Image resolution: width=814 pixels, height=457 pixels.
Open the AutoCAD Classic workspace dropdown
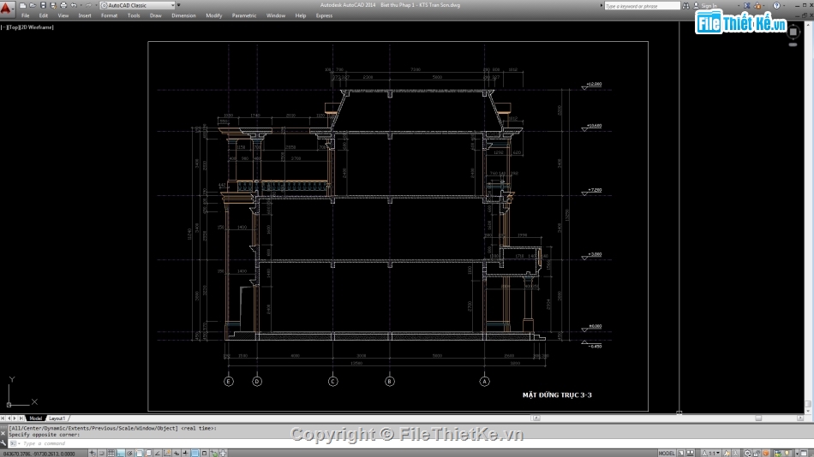(x=138, y=5)
